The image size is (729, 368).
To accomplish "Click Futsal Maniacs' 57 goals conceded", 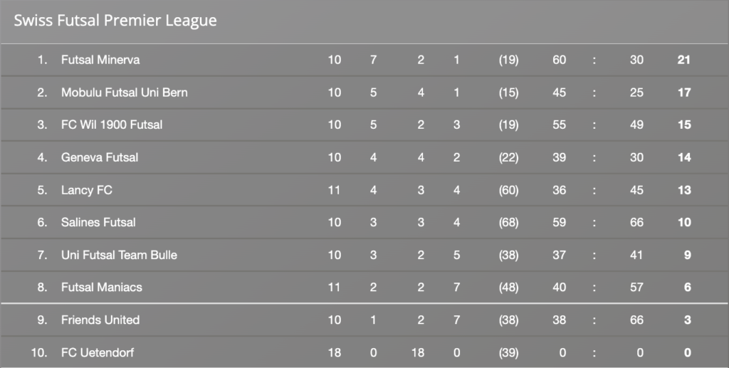I will (636, 288).
